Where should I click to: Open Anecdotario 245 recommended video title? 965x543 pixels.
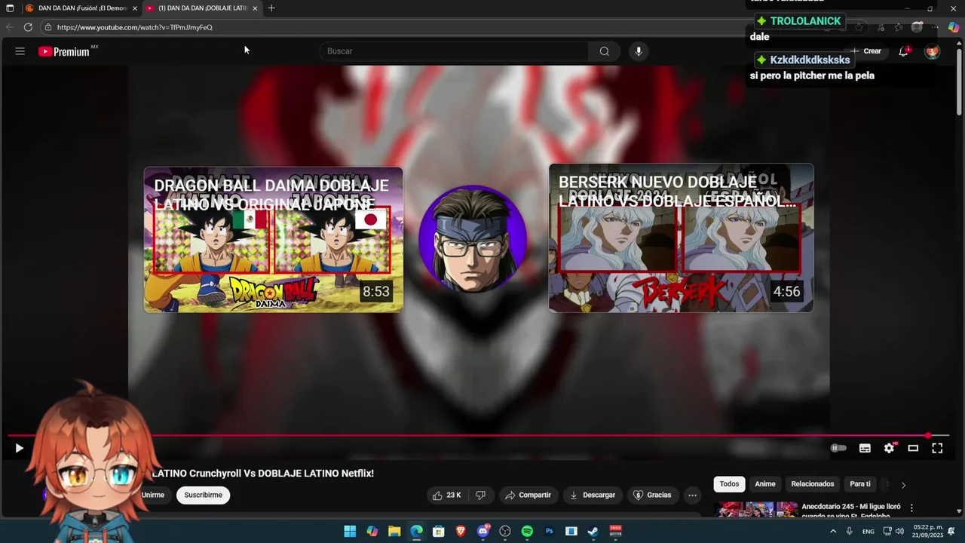pyautogui.click(x=851, y=511)
